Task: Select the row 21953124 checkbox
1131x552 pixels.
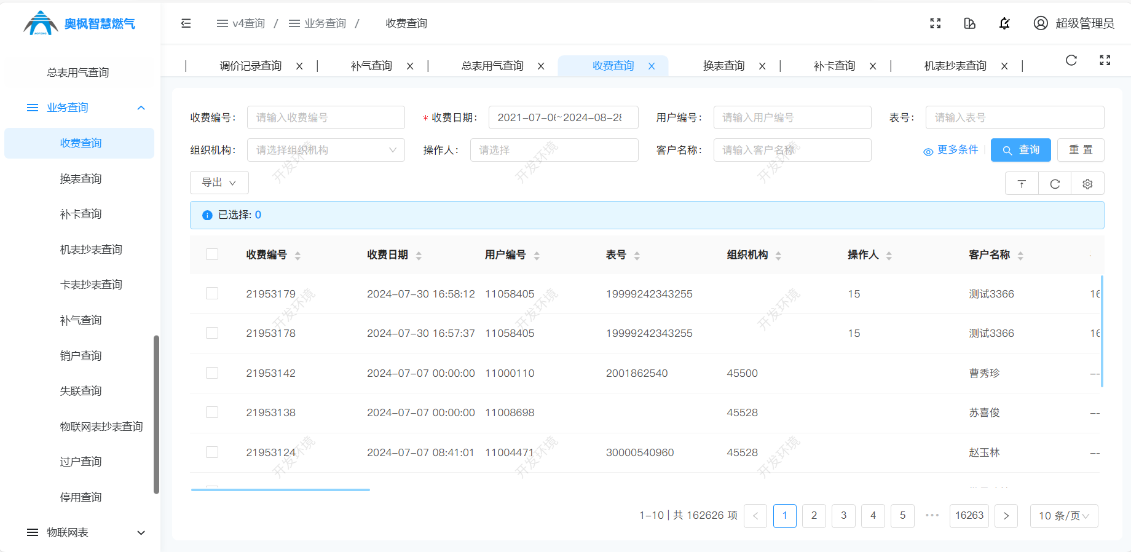Action: pyautogui.click(x=212, y=452)
